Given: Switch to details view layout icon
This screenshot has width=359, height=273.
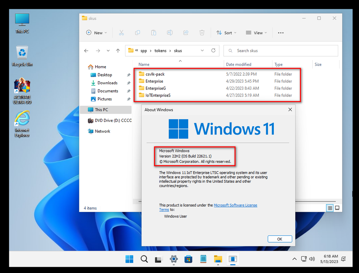Looking at the screenshot, I should coord(330,208).
